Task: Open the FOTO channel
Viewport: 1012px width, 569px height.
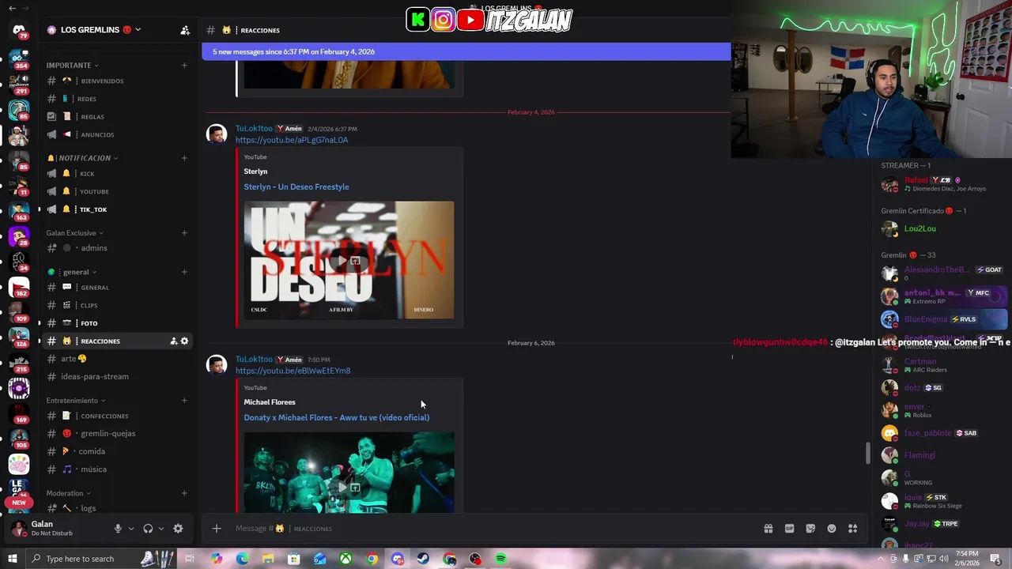Action: point(89,323)
